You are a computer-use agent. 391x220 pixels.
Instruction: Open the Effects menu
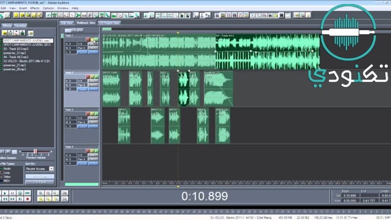click(x=35, y=8)
